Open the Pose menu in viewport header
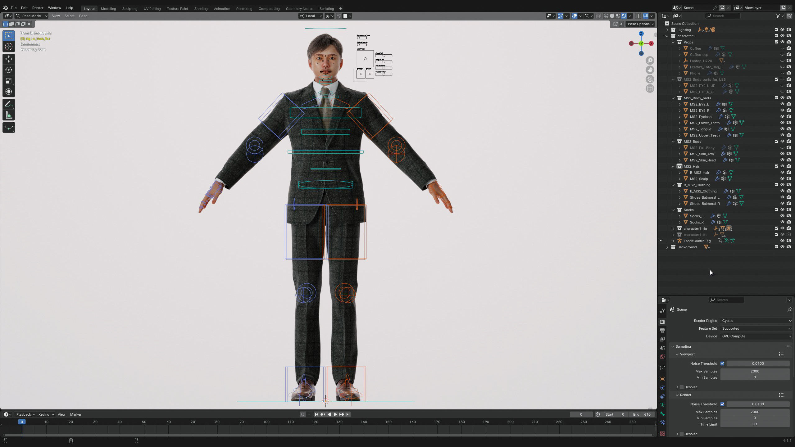This screenshot has height=447, width=795. (83, 16)
